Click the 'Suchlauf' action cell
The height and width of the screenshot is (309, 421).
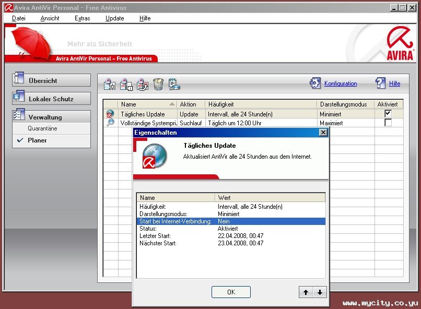coord(191,123)
